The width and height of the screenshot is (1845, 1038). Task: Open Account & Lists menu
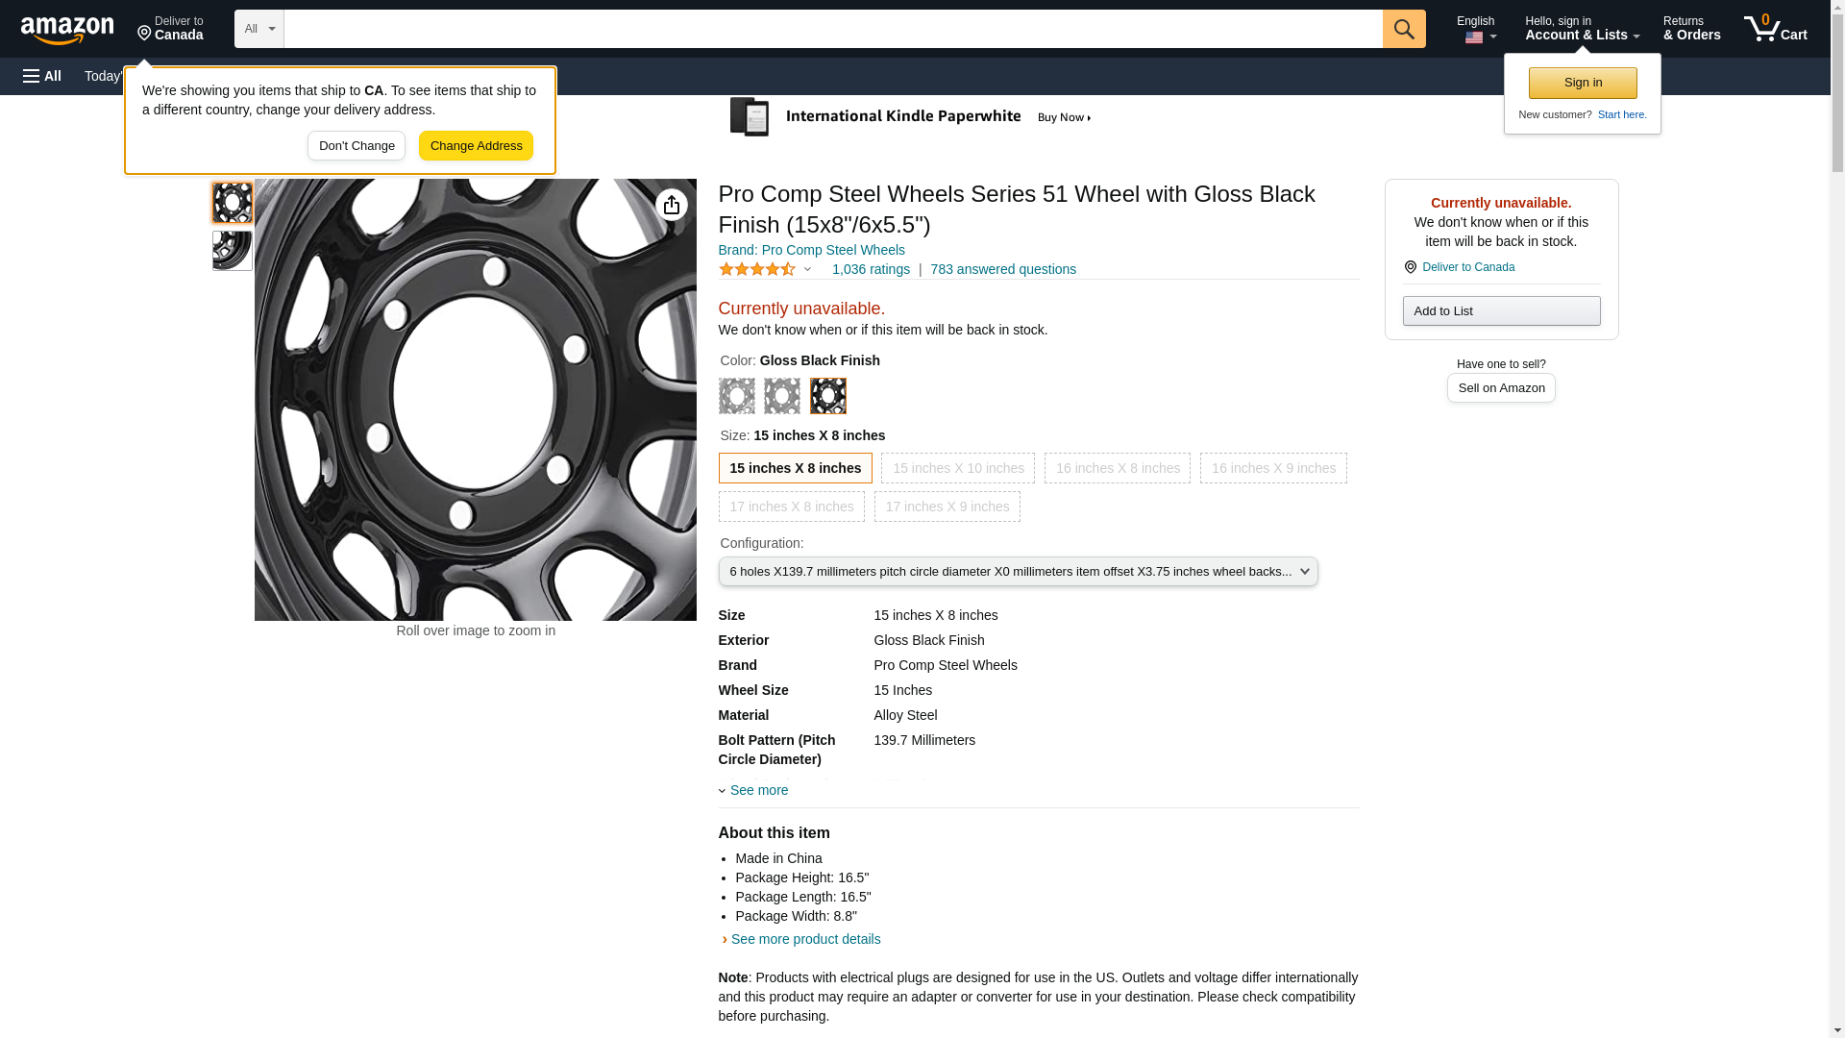1581,29
